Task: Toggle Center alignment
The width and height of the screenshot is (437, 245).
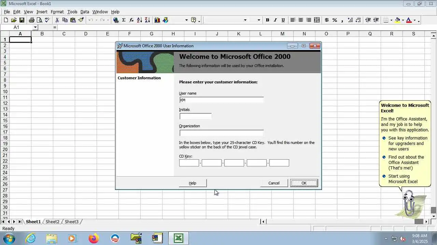Action: [x=301, y=20]
